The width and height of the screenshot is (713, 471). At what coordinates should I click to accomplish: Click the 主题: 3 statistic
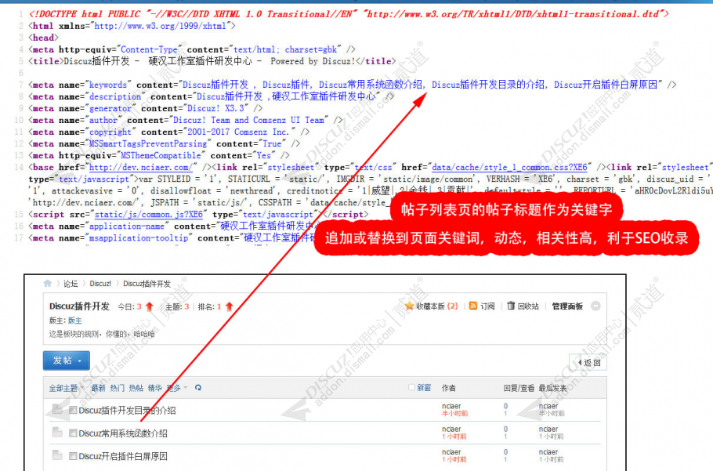pyautogui.click(x=177, y=306)
